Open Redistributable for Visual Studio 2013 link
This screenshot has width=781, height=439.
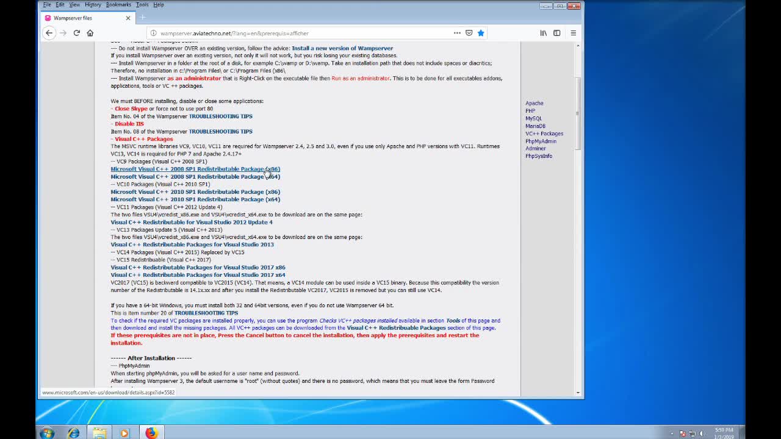(192, 244)
